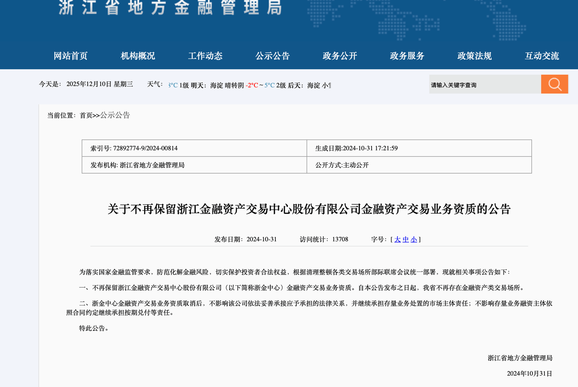
Task: Open the 公示公告 navigation menu
Action: click(273, 56)
